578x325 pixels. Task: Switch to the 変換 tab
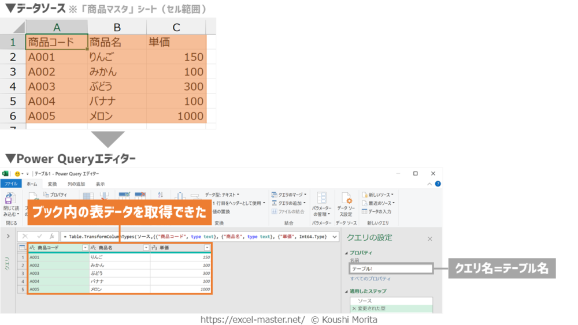[52, 184]
